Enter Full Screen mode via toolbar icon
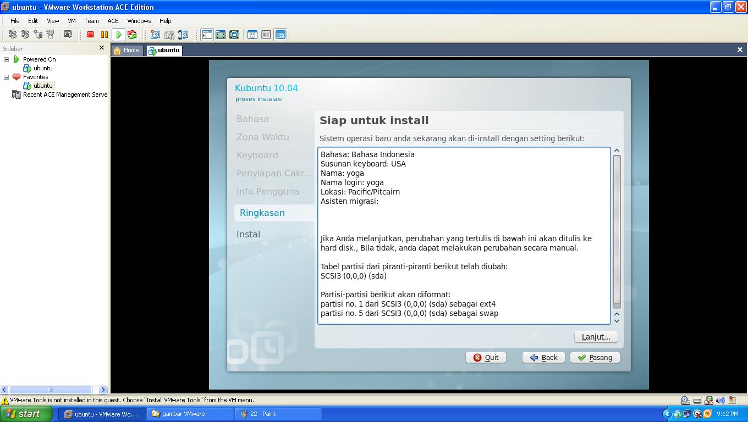Viewport: 748px width, 422px height. pyautogui.click(x=234, y=35)
